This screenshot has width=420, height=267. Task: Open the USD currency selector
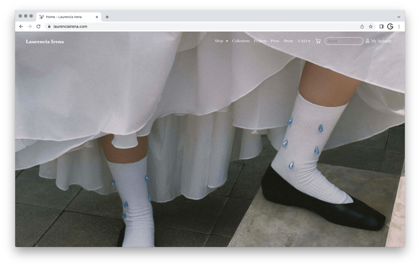[304, 41]
